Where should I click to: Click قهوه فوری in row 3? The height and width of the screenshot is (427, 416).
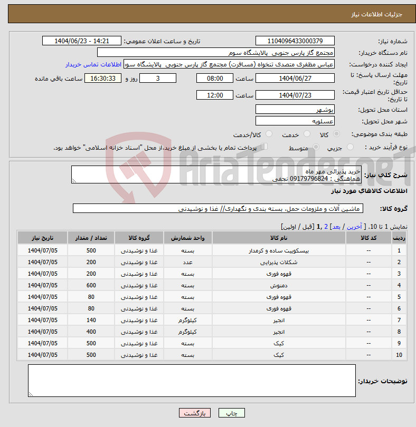279,274
